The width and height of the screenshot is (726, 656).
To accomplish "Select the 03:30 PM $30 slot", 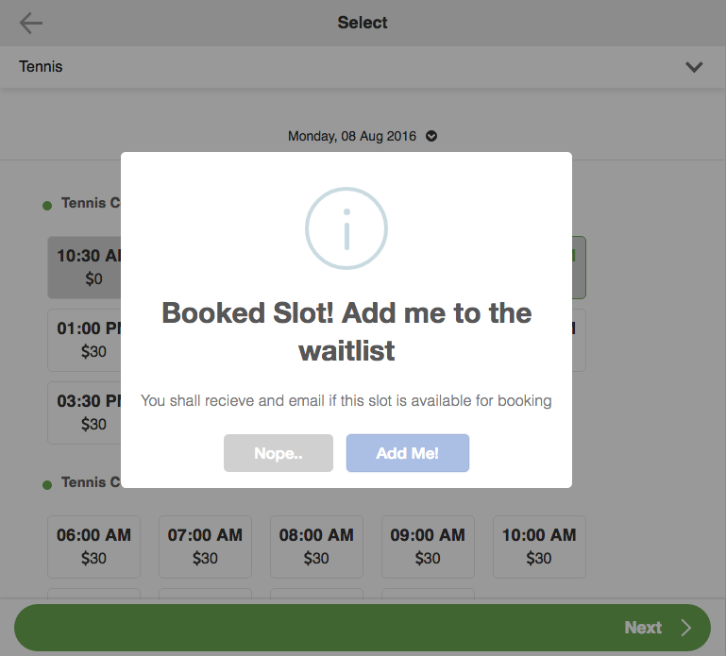I will (85, 412).
